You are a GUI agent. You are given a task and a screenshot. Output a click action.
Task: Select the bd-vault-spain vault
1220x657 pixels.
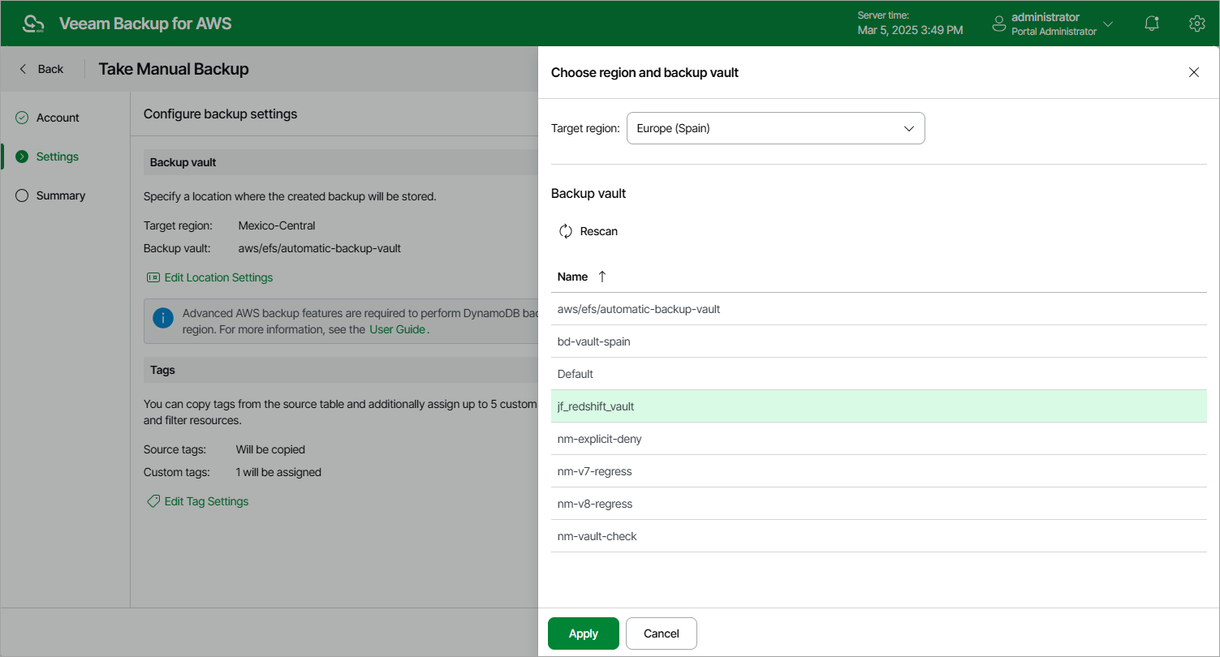click(x=879, y=341)
